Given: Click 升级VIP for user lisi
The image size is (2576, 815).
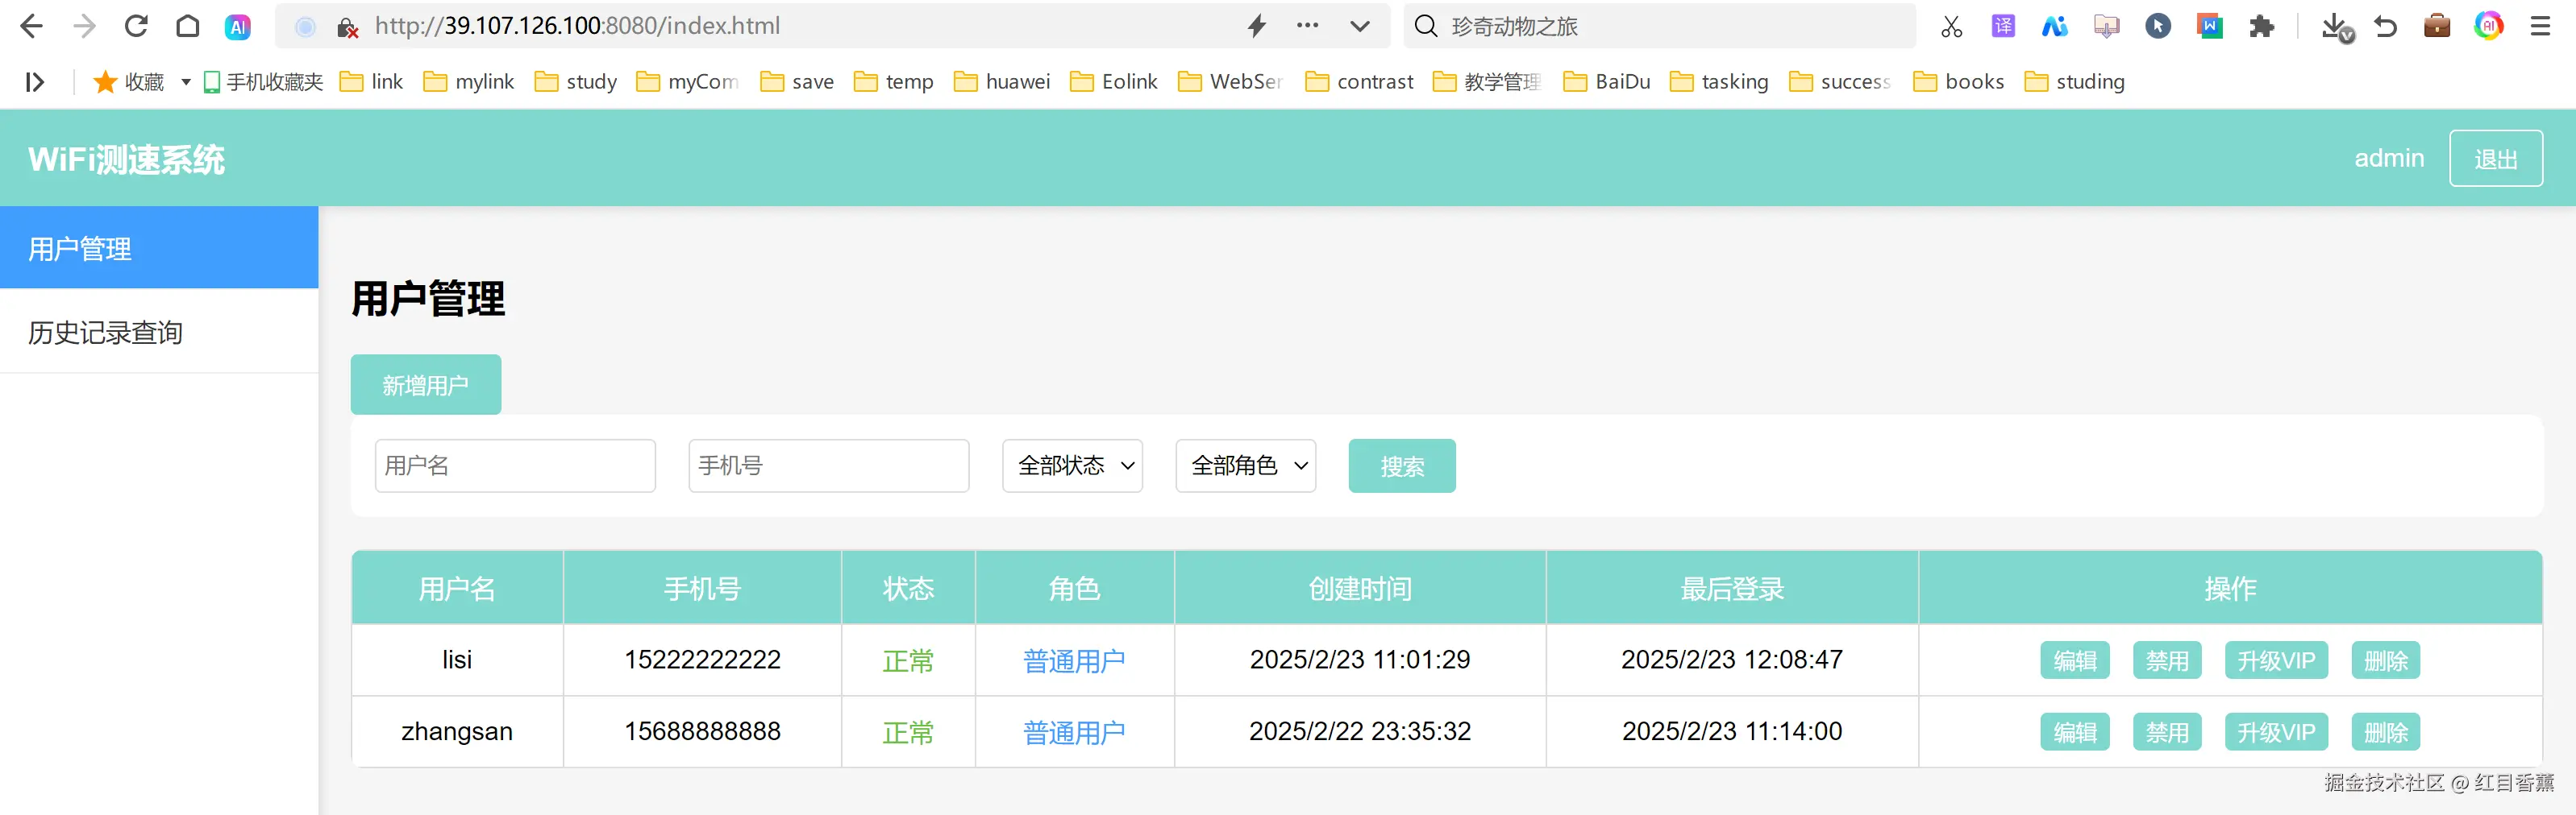Looking at the screenshot, I should [x=2276, y=660].
